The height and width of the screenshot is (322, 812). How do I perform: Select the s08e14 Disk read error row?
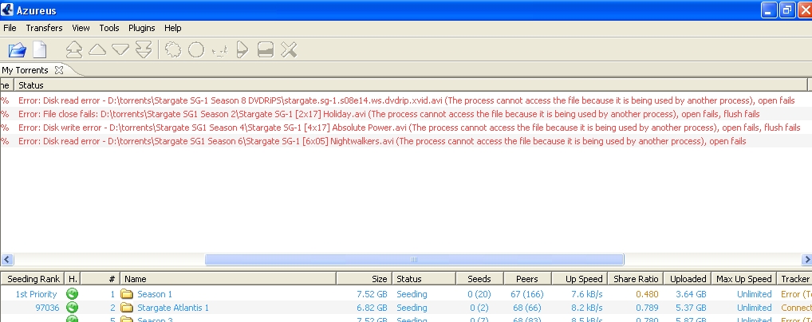click(406, 100)
